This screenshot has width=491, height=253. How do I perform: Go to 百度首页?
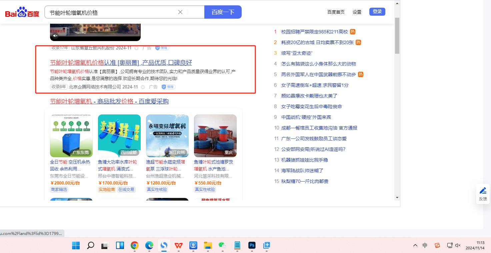coord(336,12)
